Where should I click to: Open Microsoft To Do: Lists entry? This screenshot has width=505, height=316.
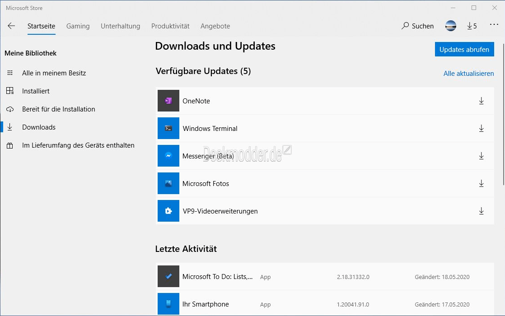[217, 277]
